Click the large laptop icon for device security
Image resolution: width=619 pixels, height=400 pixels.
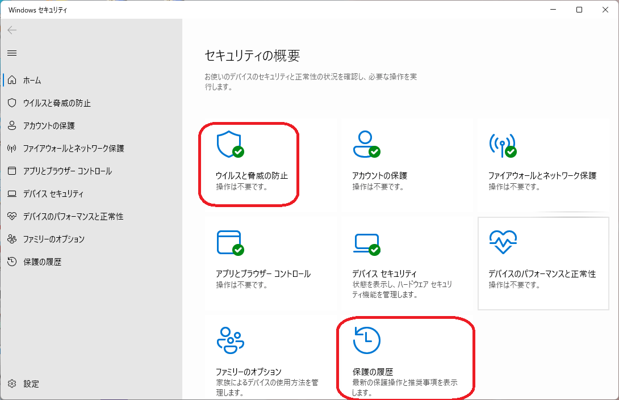366,244
